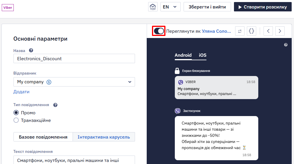Select Базове повідомлення tab

pos(43,137)
